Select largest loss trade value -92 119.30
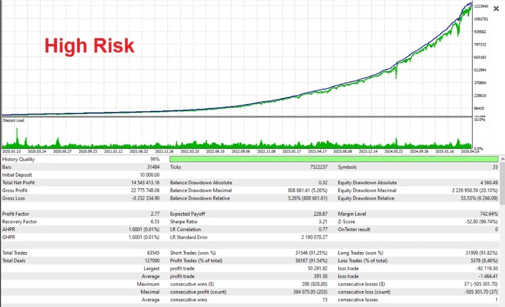The width and height of the screenshot is (505, 307). point(487,268)
